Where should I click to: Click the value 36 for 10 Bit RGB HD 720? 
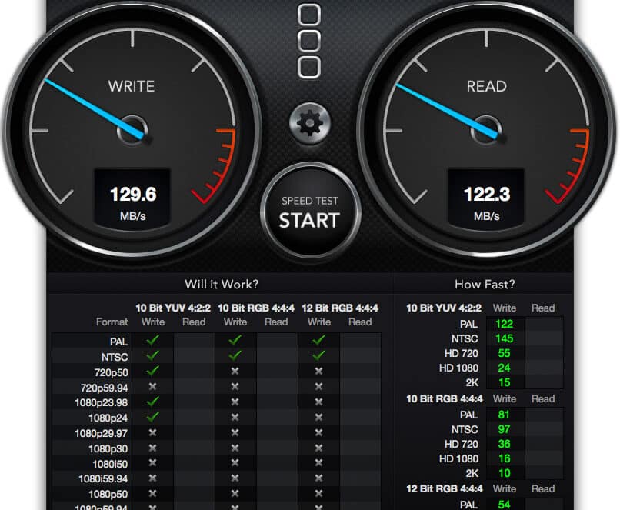point(504,444)
